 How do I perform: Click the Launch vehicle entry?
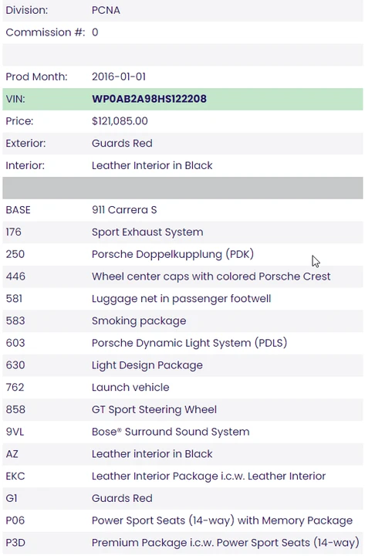pyautogui.click(x=130, y=387)
